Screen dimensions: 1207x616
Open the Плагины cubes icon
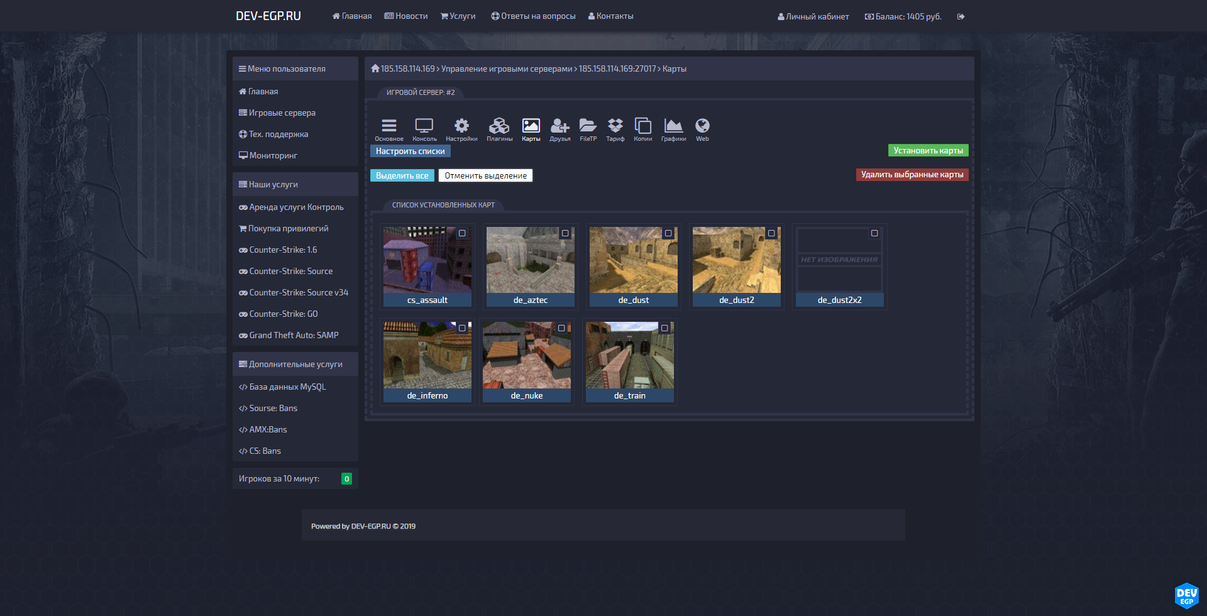(x=499, y=126)
